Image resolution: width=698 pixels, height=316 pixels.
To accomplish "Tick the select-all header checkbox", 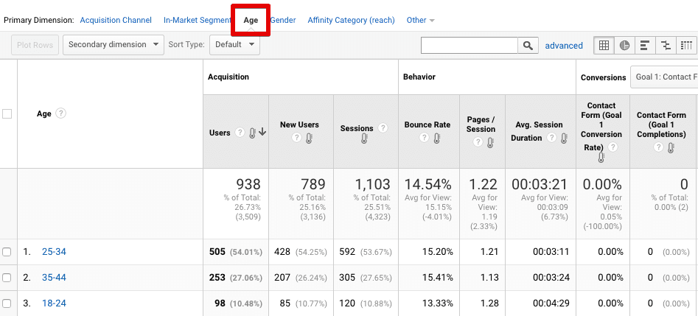I will [7, 113].
